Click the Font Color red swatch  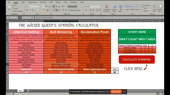click(48, 10)
